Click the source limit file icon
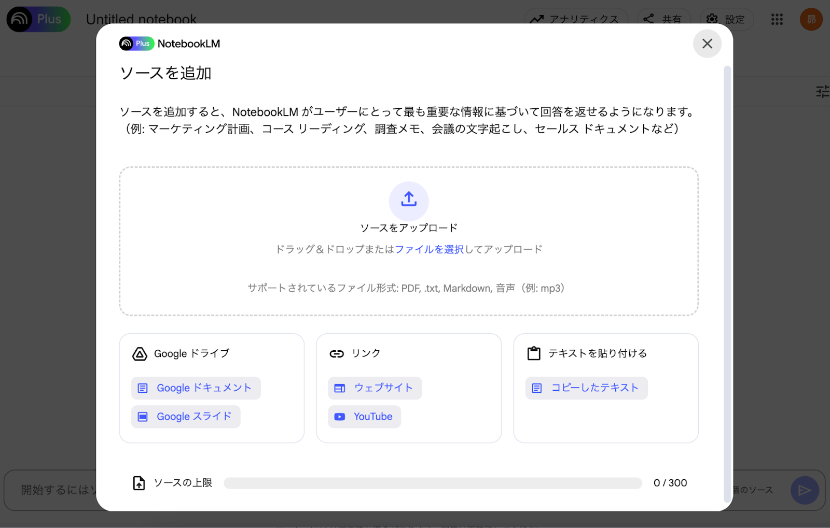This screenshot has height=528, width=830. (139, 483)
